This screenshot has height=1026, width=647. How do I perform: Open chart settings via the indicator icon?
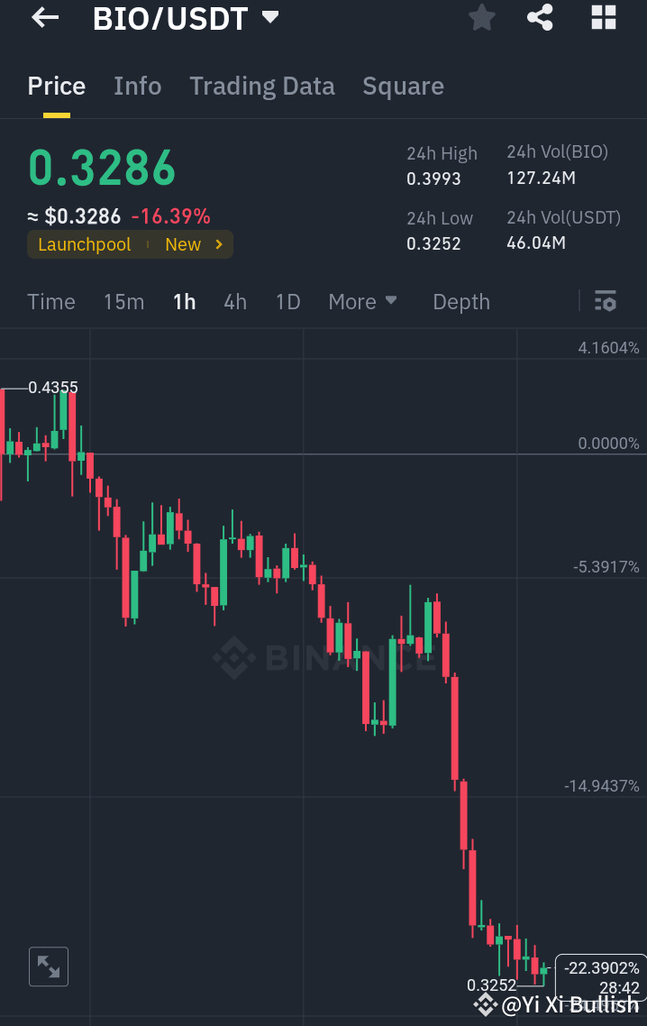coord(606,301)
